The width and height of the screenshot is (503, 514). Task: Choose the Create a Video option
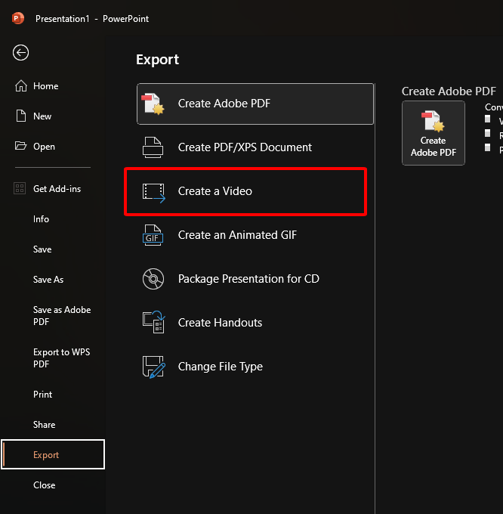(255, 191)
